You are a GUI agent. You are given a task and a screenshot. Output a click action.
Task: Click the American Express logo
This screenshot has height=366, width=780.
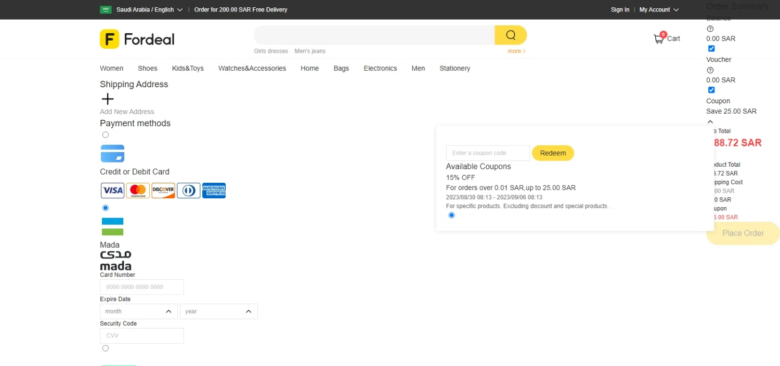(x=214, y=191)
